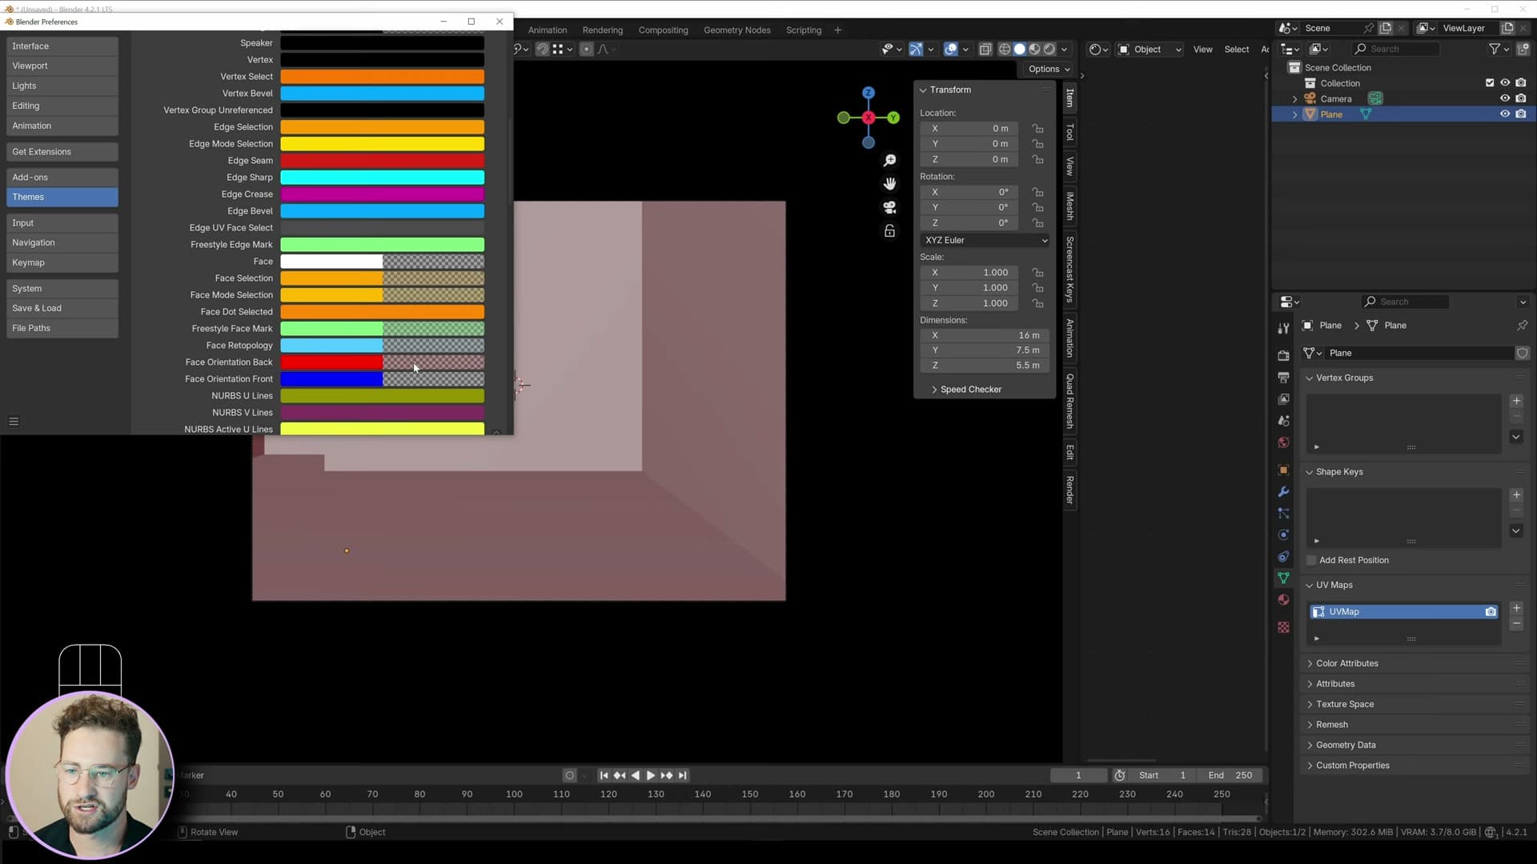The width and height of the screenshot is (1537, 864).
Task: Select material preview shading icon
Action: (x=1034, y=50)
